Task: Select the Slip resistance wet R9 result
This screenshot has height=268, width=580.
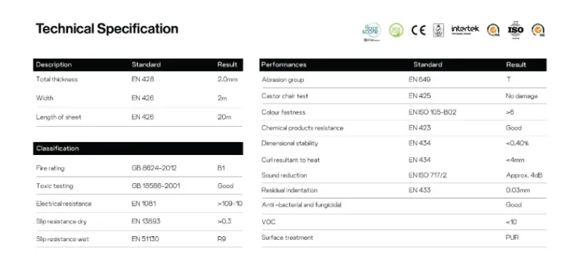Action: 221,239
